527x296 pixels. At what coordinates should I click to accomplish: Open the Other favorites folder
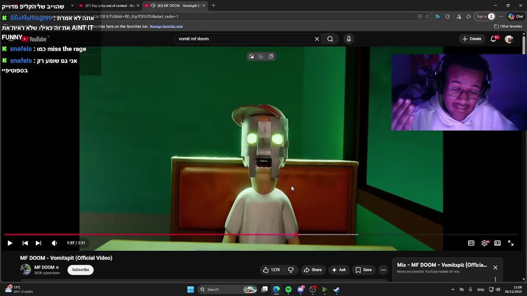pyautogui.click(x=508, y=26)
